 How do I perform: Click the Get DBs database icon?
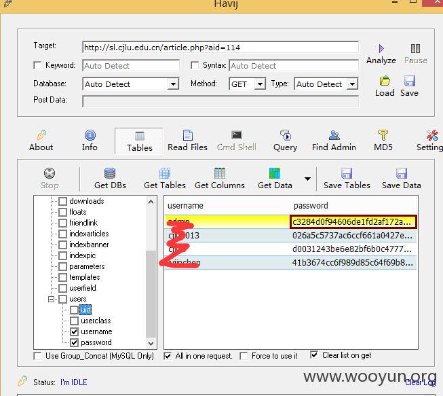(110, 173)
